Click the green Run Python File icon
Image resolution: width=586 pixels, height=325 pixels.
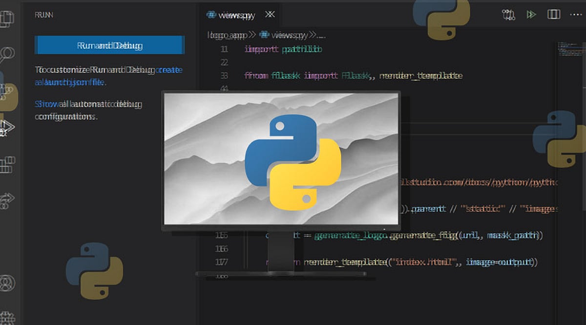[530, 15]
